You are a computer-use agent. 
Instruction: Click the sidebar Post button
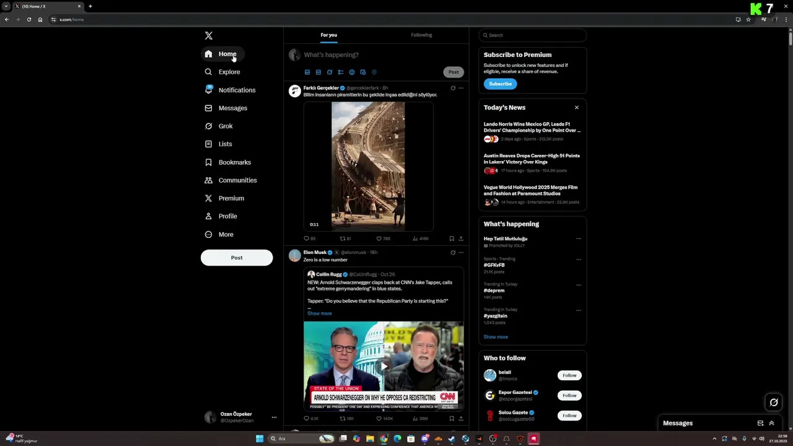tap(237, 258)
